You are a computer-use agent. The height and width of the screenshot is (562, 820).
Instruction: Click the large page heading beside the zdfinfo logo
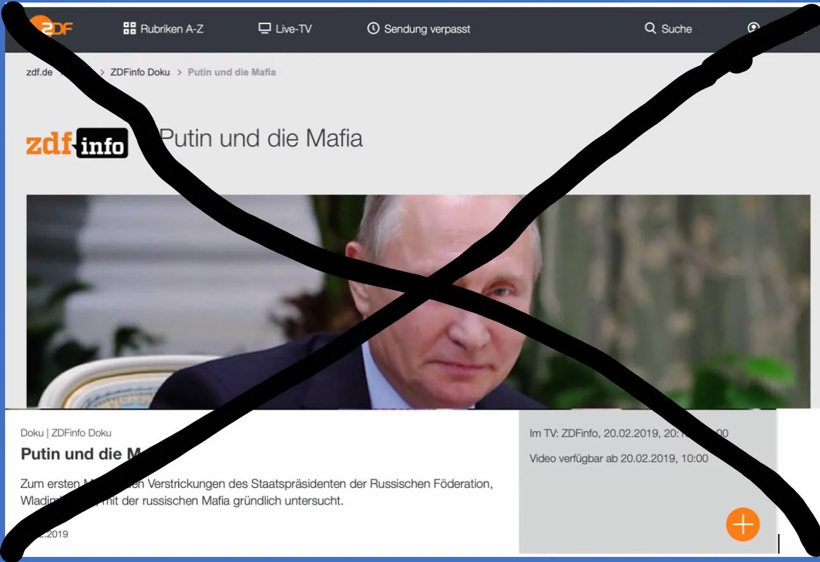point(261,138)
